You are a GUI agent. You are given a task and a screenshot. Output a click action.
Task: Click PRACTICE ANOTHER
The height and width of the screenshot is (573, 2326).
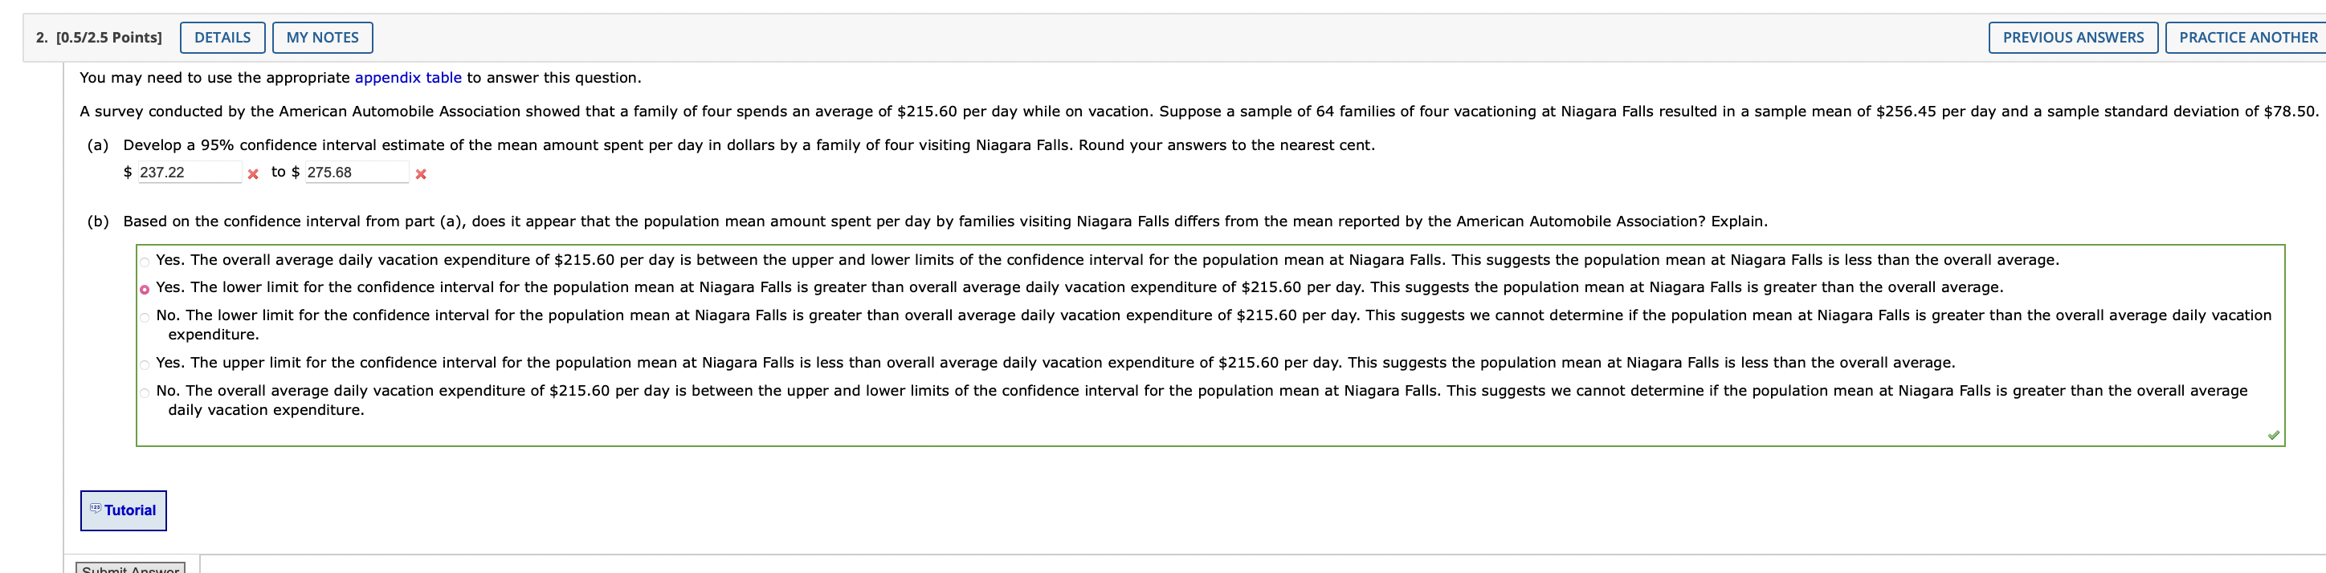2247,37
